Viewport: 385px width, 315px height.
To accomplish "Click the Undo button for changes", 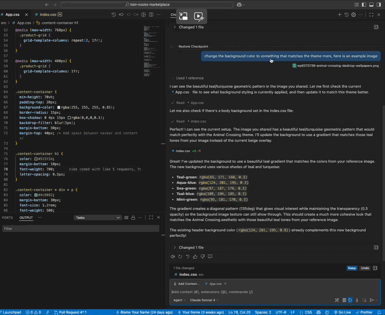I will click(365, 268).
